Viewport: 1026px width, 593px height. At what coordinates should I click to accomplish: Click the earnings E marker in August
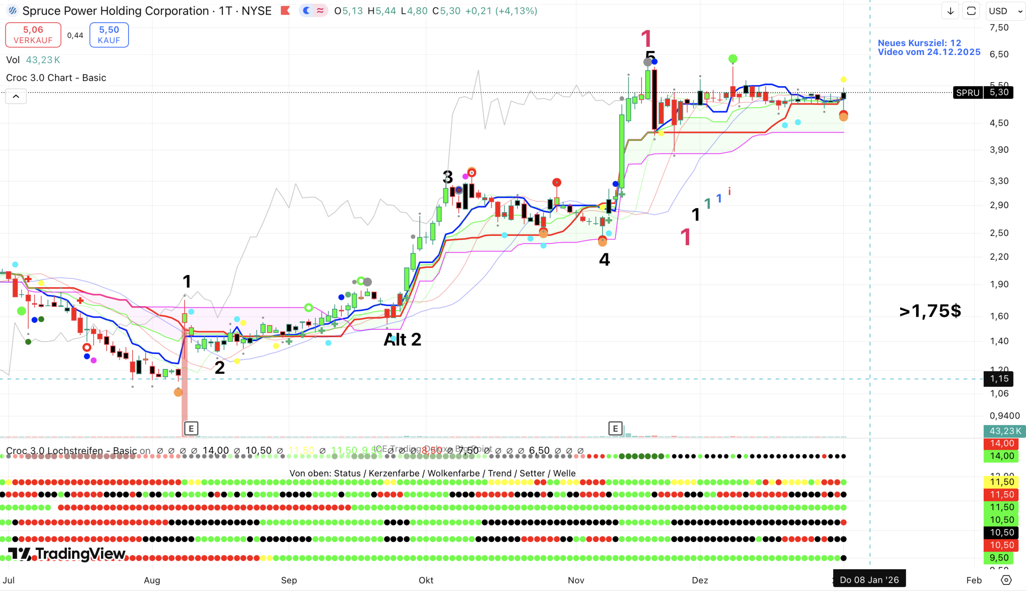[x=191, y=429]
